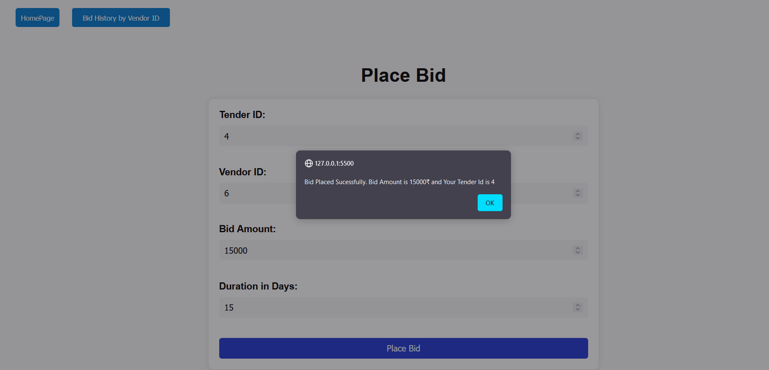Click the globe icon in the alert dialog
The image size is (769, 370).
pos(308,163)
